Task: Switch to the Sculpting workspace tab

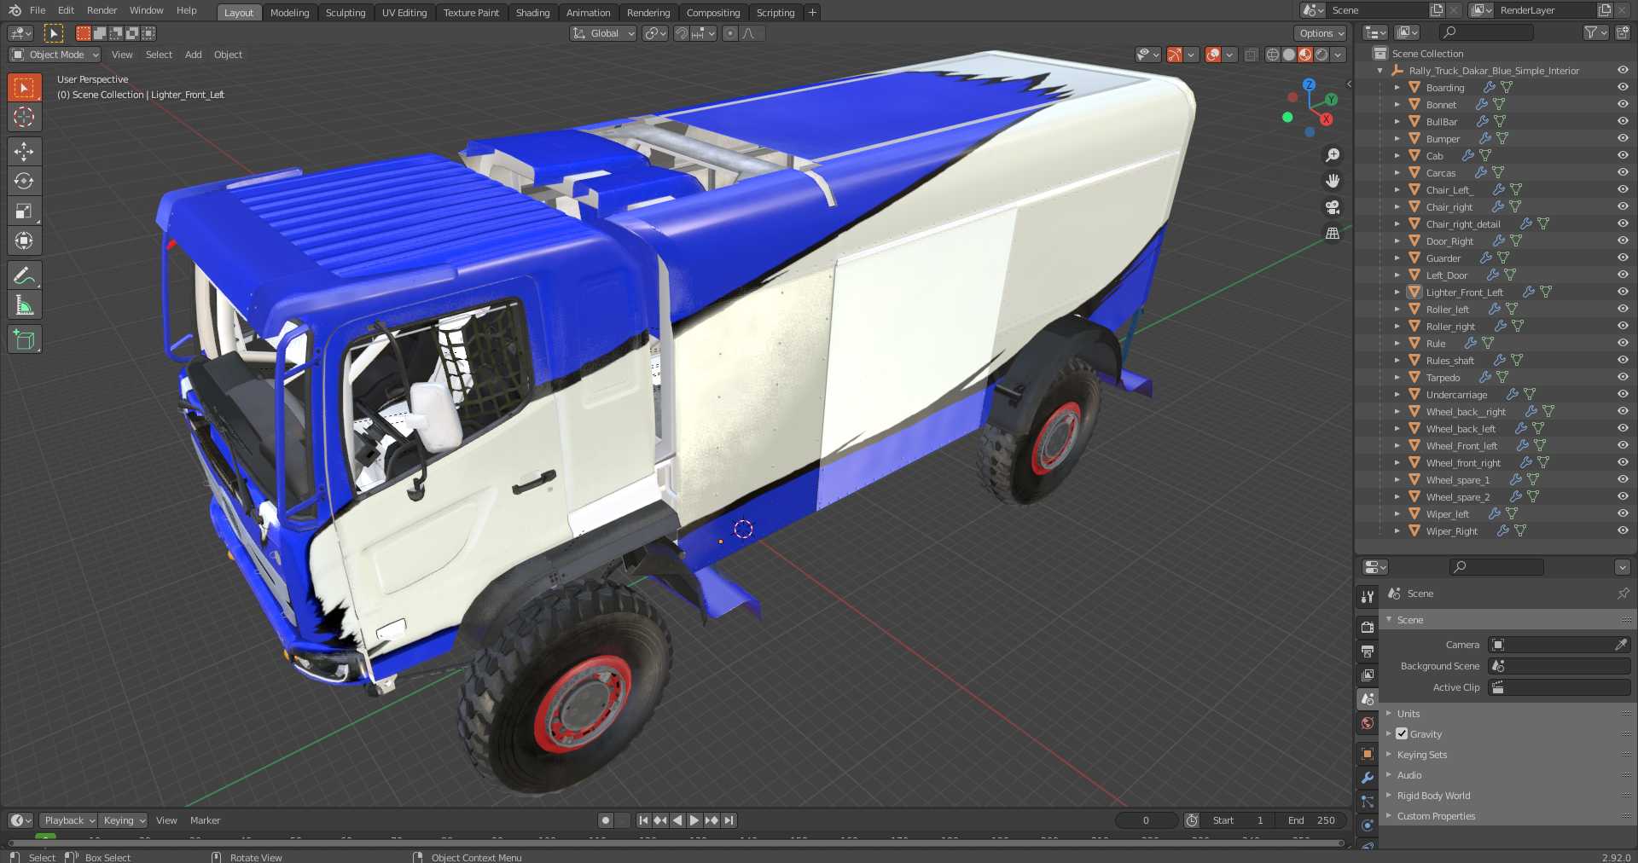Action: [346, 13]
